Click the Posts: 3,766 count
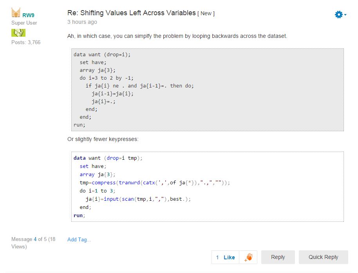This screenshot has width=358, height=273. pos(26,42)
